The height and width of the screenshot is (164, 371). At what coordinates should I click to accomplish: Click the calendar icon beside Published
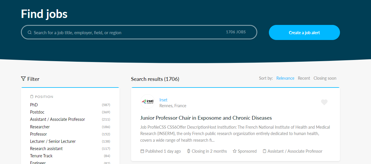142,151
